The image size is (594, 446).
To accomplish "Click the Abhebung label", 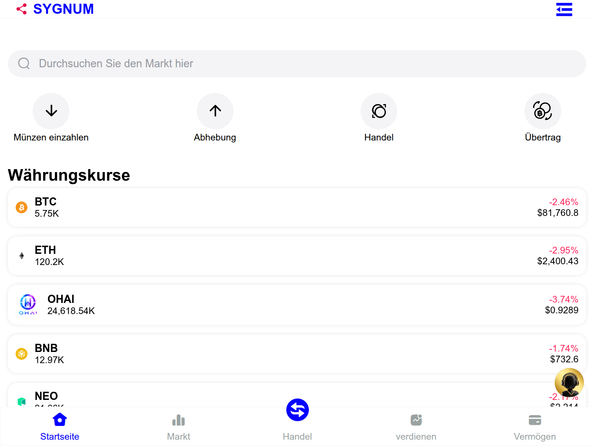I will pyautogui.click(x=215, y=138).
